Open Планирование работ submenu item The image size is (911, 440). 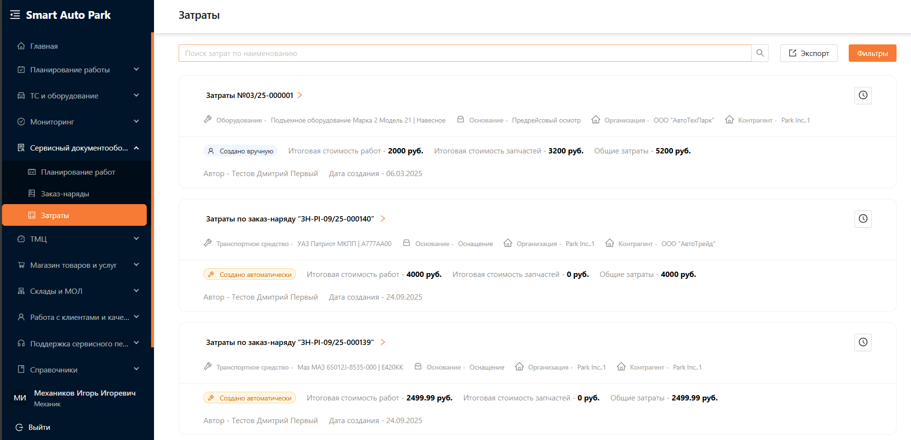pyautogui.click(x=78, y=172)
